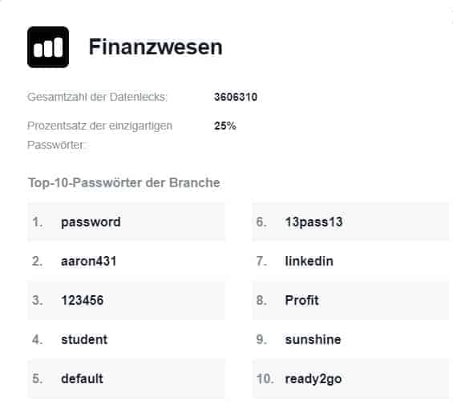Select the 13pass13 list item

pos(350,222)
